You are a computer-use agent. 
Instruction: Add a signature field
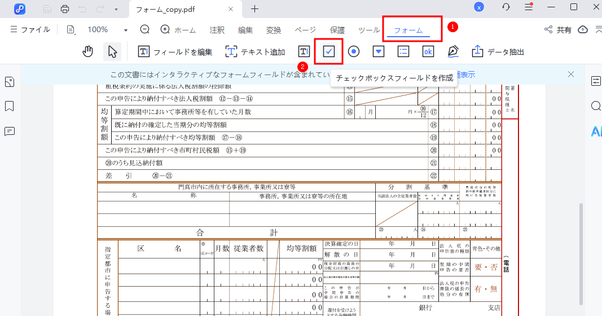point(453,52)
